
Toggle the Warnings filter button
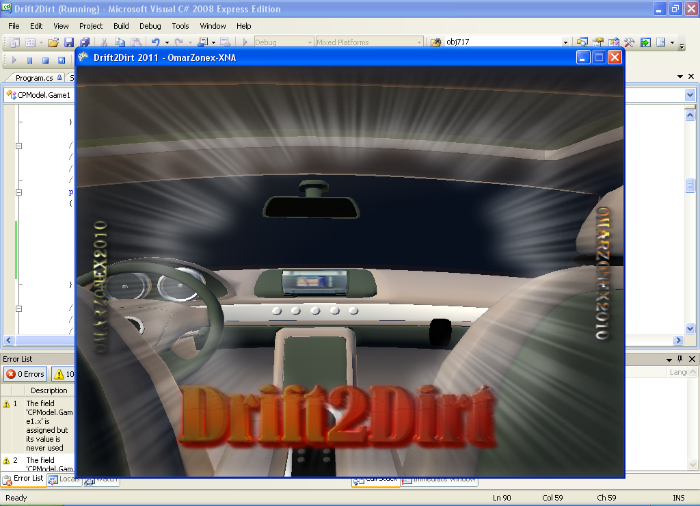(x=63, y=374)
